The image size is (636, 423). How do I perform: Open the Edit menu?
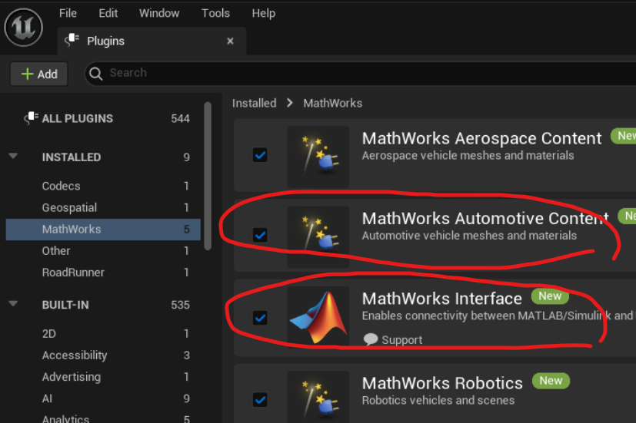pyautogui.click(x=108, y=13)
